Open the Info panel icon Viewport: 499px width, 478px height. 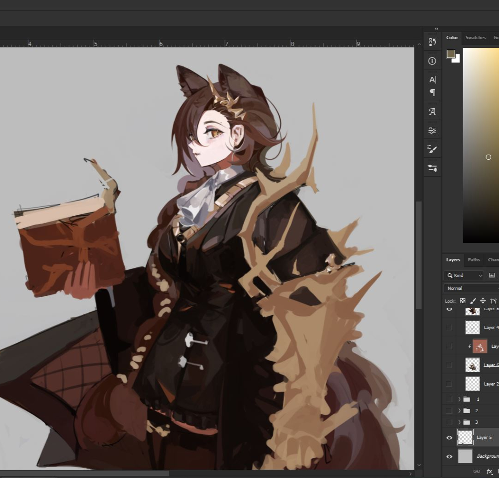432,61
